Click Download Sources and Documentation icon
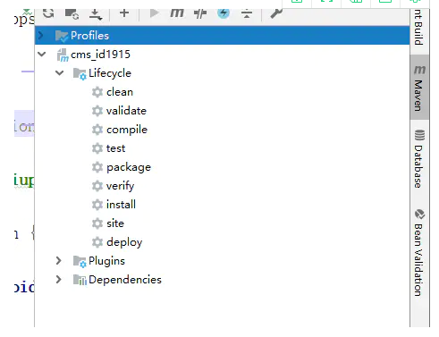 [x=96, y=14]
